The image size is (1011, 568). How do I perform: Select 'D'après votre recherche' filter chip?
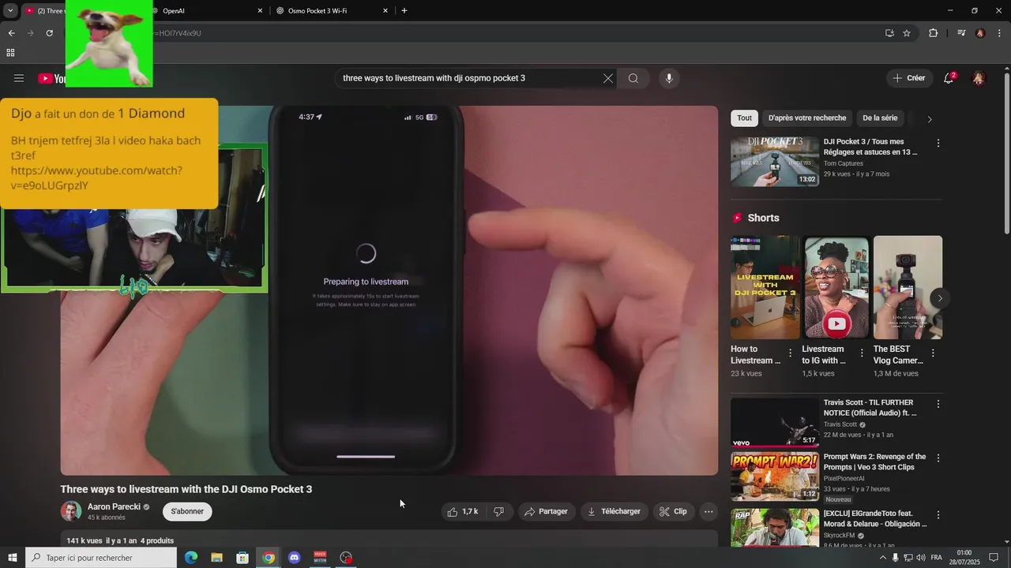807,118
